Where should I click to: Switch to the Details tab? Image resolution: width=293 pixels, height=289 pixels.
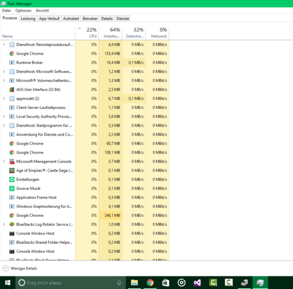107,19
